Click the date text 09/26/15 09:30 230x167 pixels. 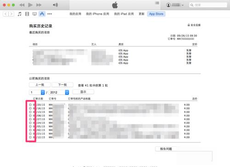point(187,36)
